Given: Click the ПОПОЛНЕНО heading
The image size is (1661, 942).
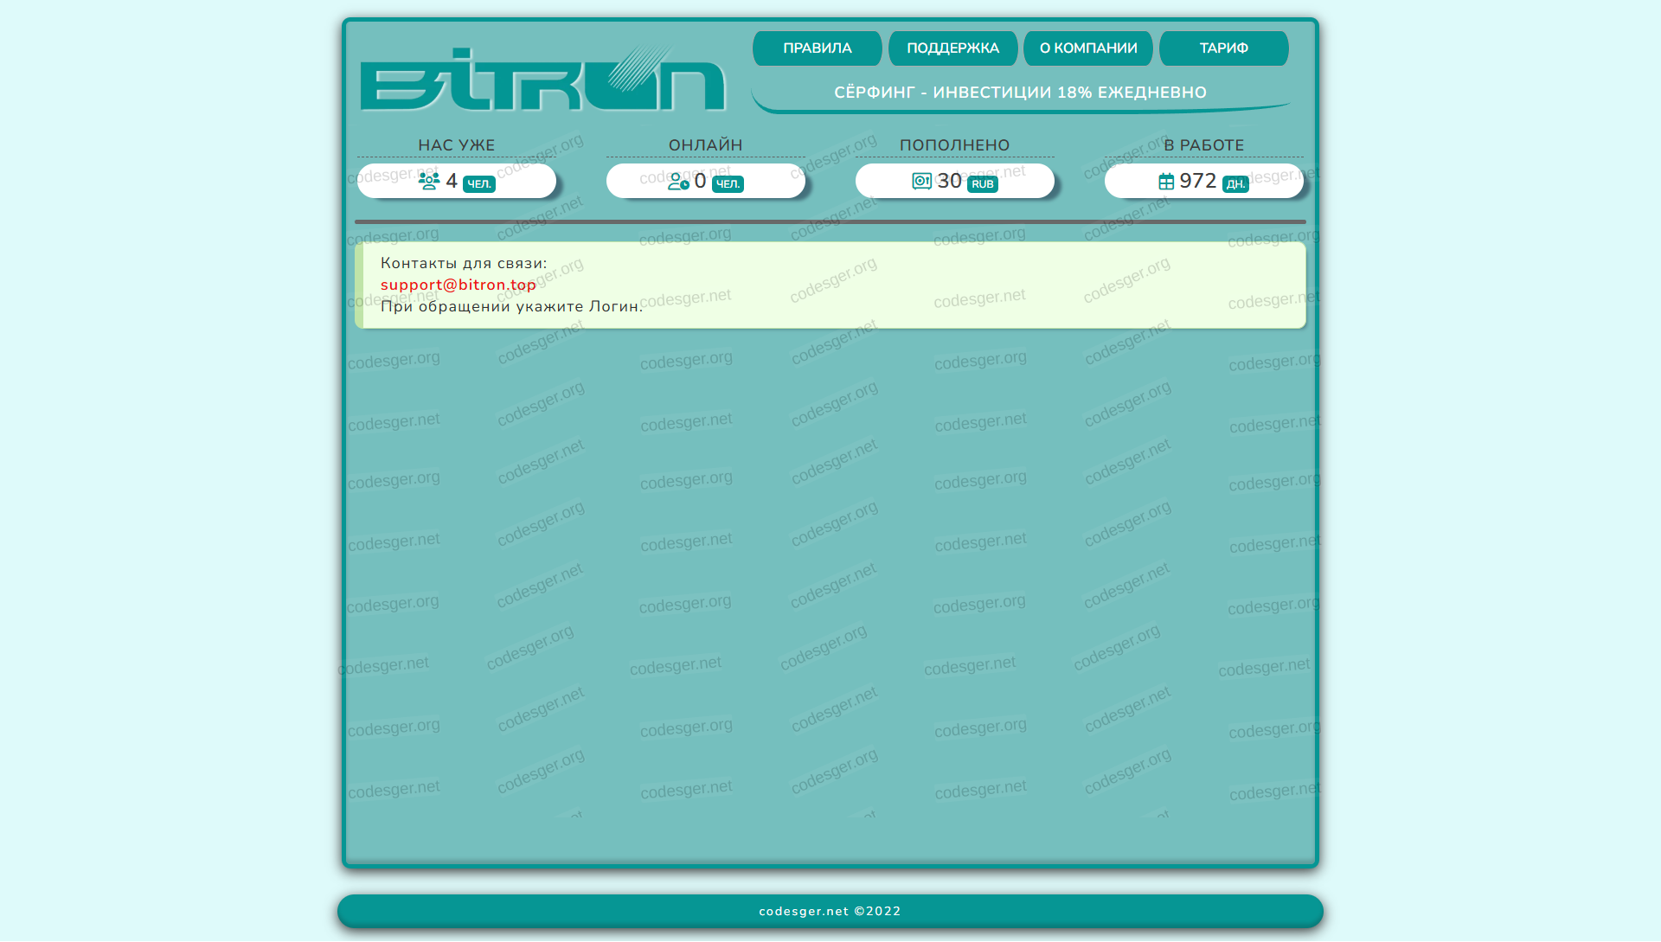Looking at the screenshot, I should click(x=955, y=145).
